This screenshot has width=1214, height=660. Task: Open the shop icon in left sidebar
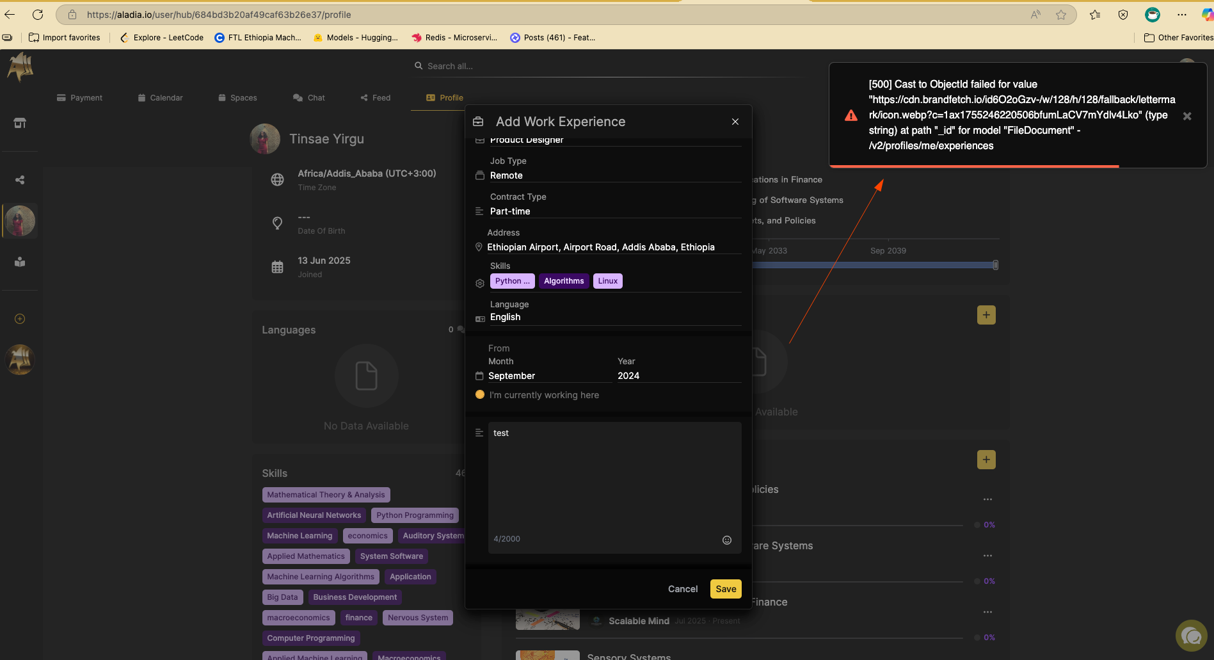tap(20, 123)
